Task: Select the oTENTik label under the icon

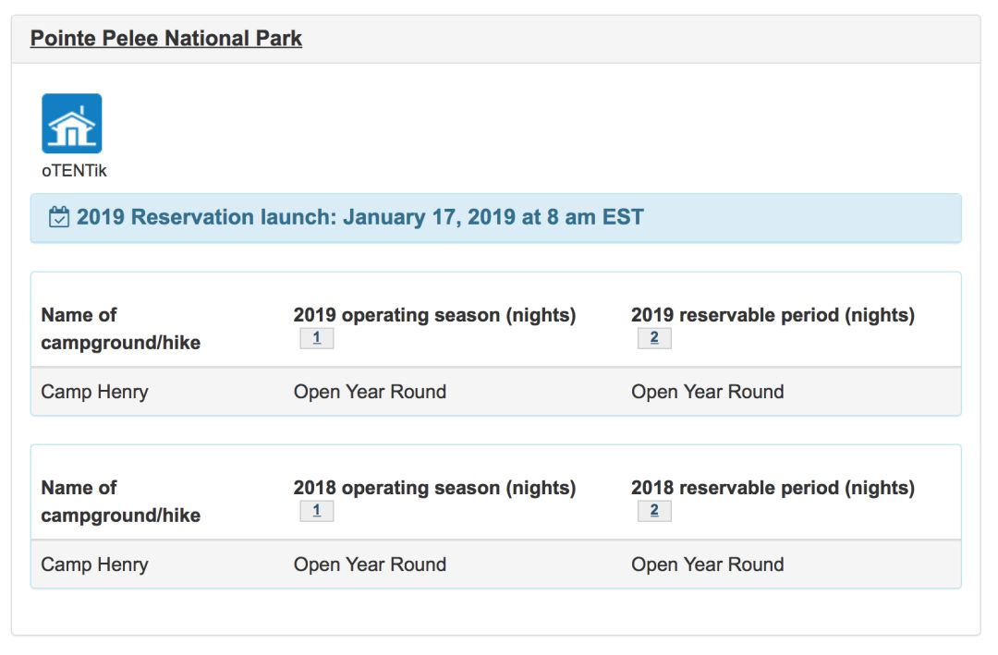Action: [x=75, y=171]
